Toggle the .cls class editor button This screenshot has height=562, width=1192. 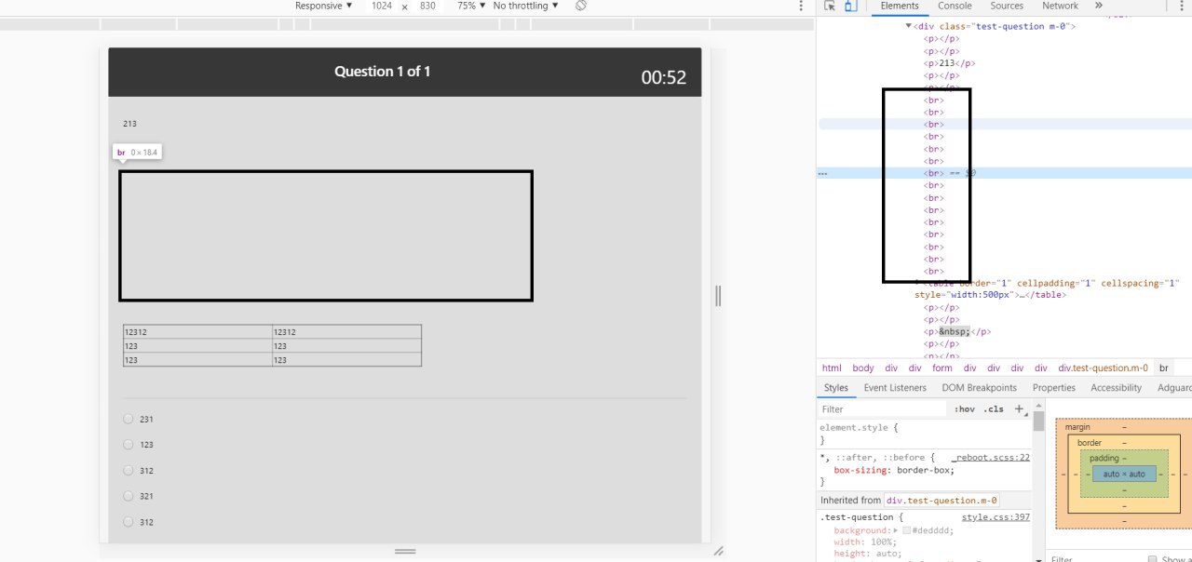(x=995, y=409)
